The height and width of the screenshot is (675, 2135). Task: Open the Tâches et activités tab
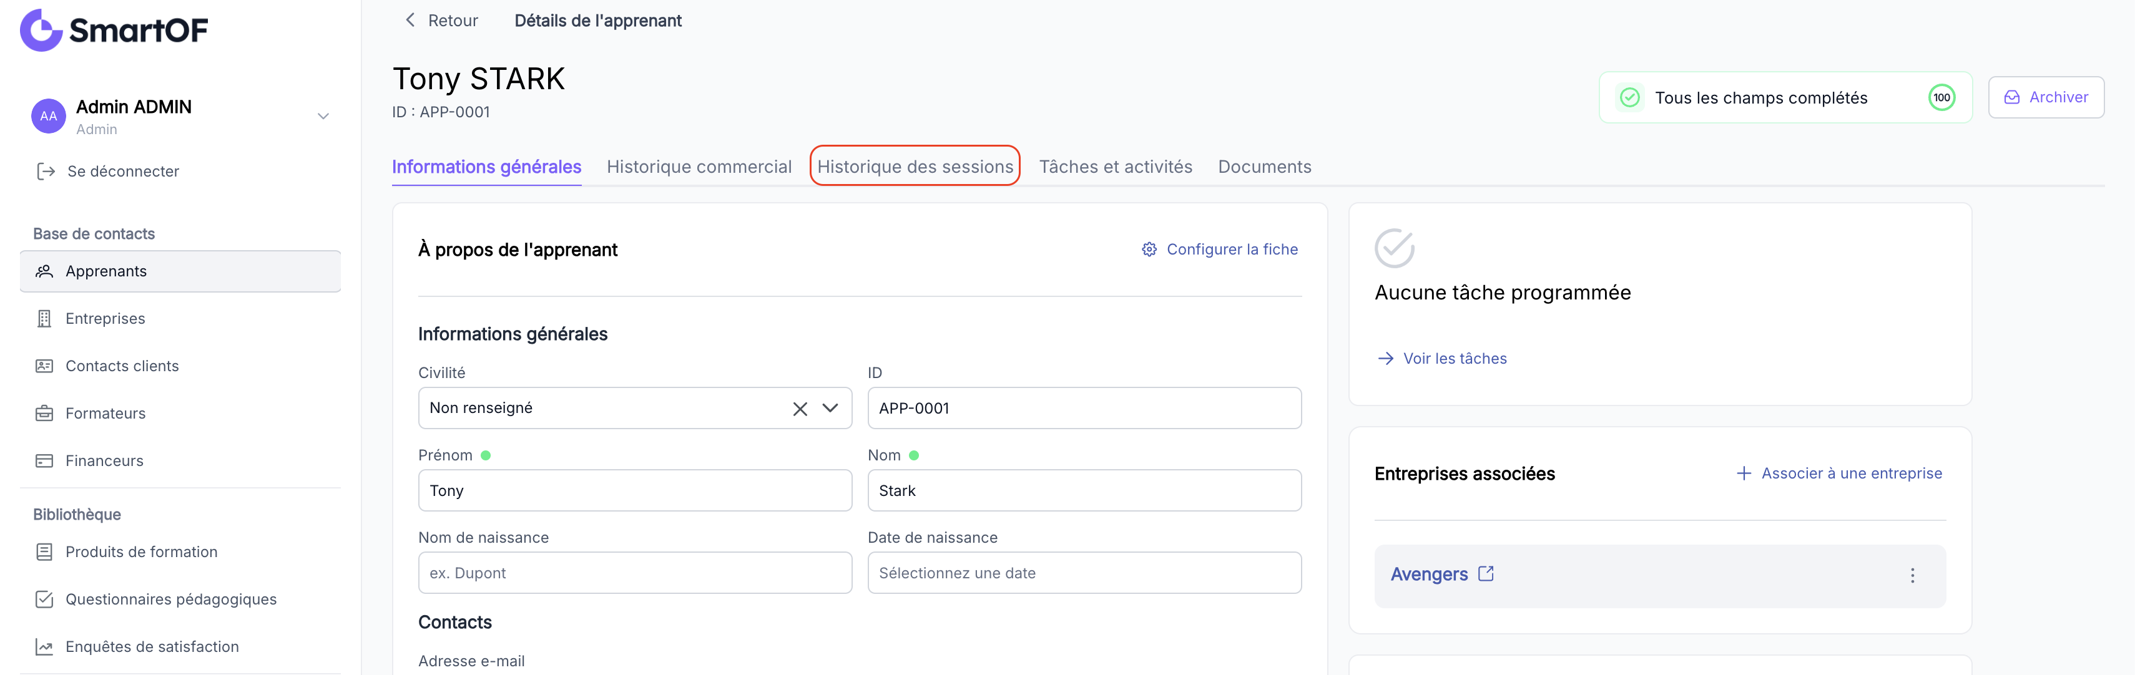1116,167
